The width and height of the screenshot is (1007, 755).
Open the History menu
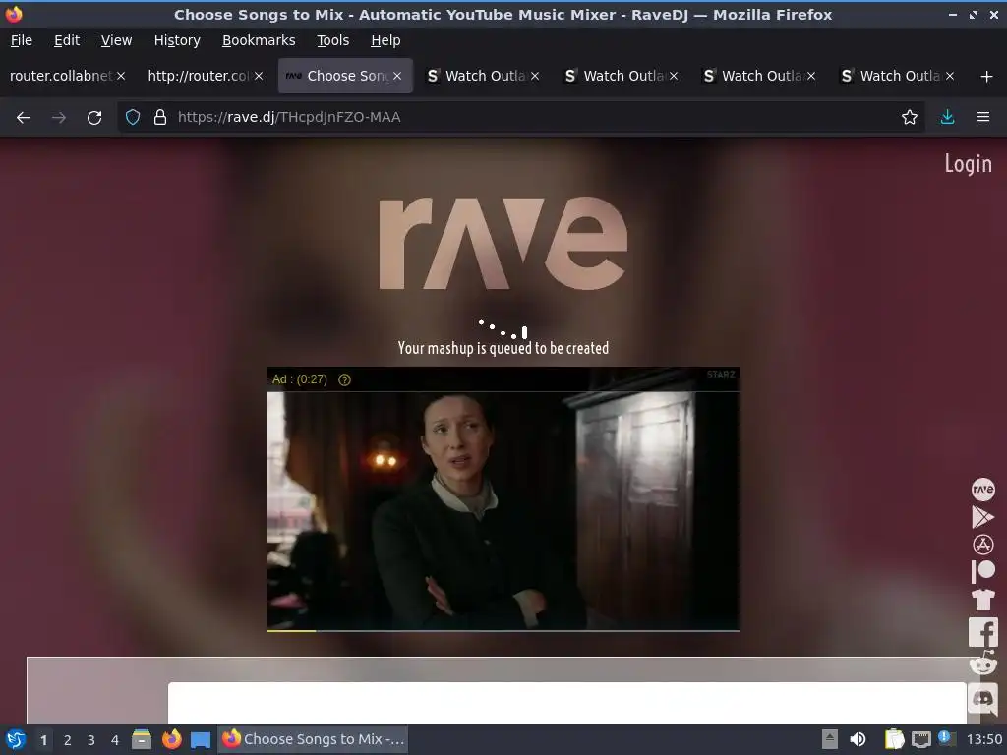pyautogui.click(x=177, y=40)
